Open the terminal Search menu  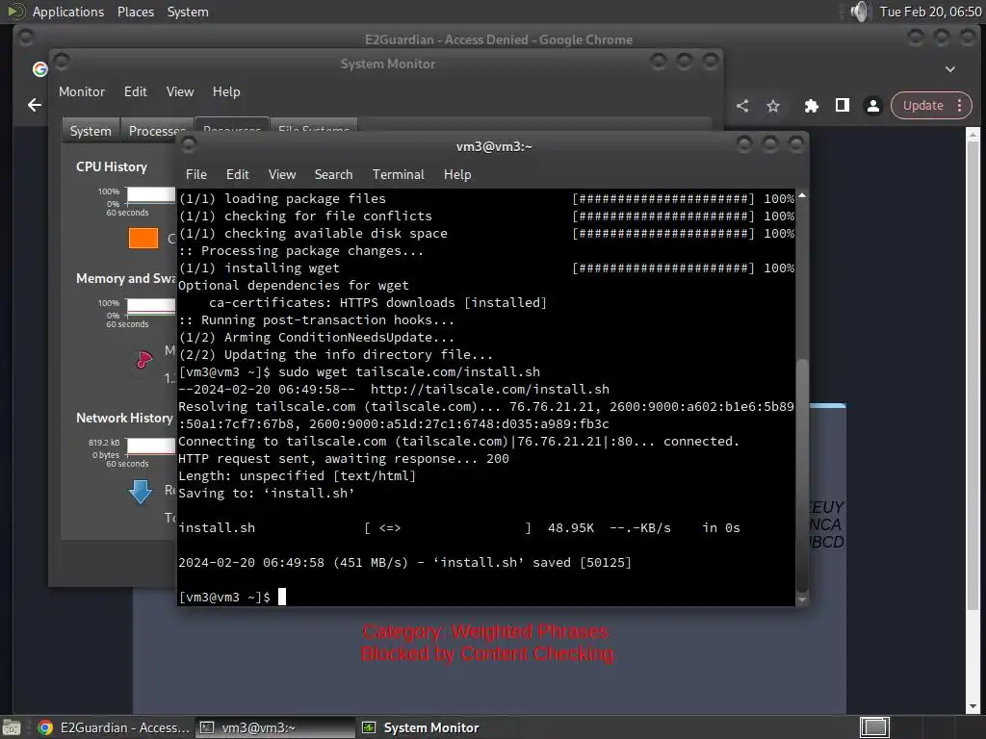tap(333, 175)
